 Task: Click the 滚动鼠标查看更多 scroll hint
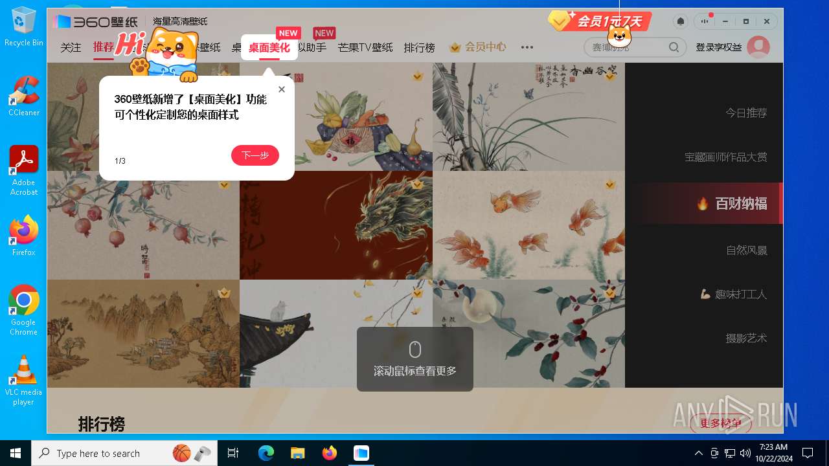tap(415, 359)
